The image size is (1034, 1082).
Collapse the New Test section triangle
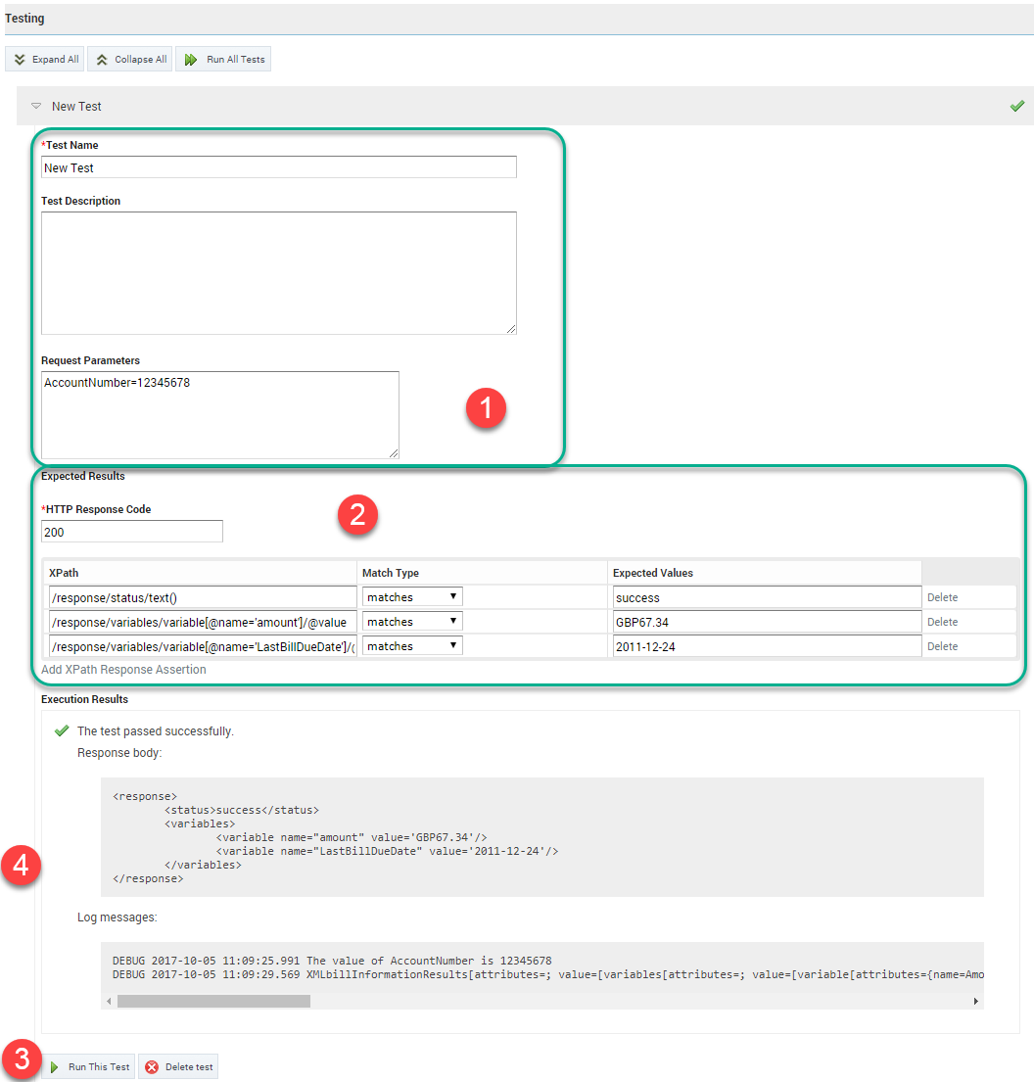pyautogui.click(x=36, y=106)
